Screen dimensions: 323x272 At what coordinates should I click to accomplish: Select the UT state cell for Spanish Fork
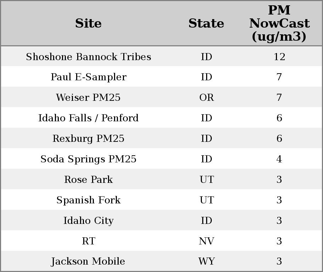[x=206, y=200]
